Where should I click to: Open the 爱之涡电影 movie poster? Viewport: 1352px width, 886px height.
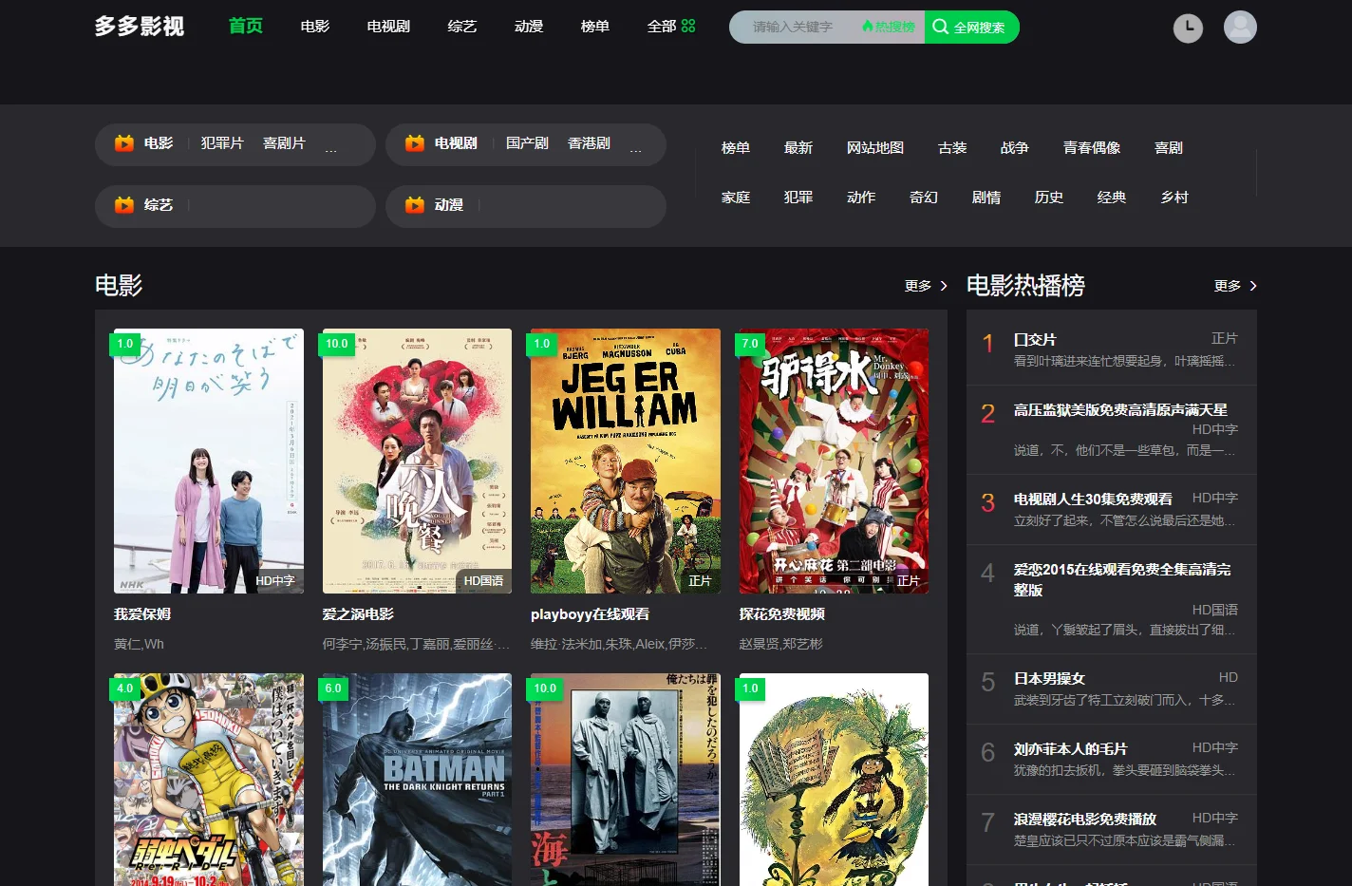click(x=417, y=462)
